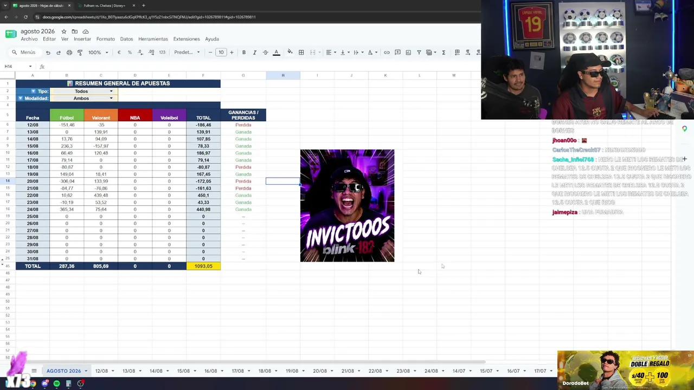This screenshot has height=390, width=694.
Task: Add a comment with the toolbar icon
Action: click(397, 53)
